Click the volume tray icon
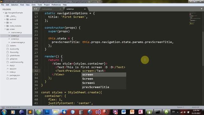The height and width of the screenshot is (115, 204). click(185, 112)
